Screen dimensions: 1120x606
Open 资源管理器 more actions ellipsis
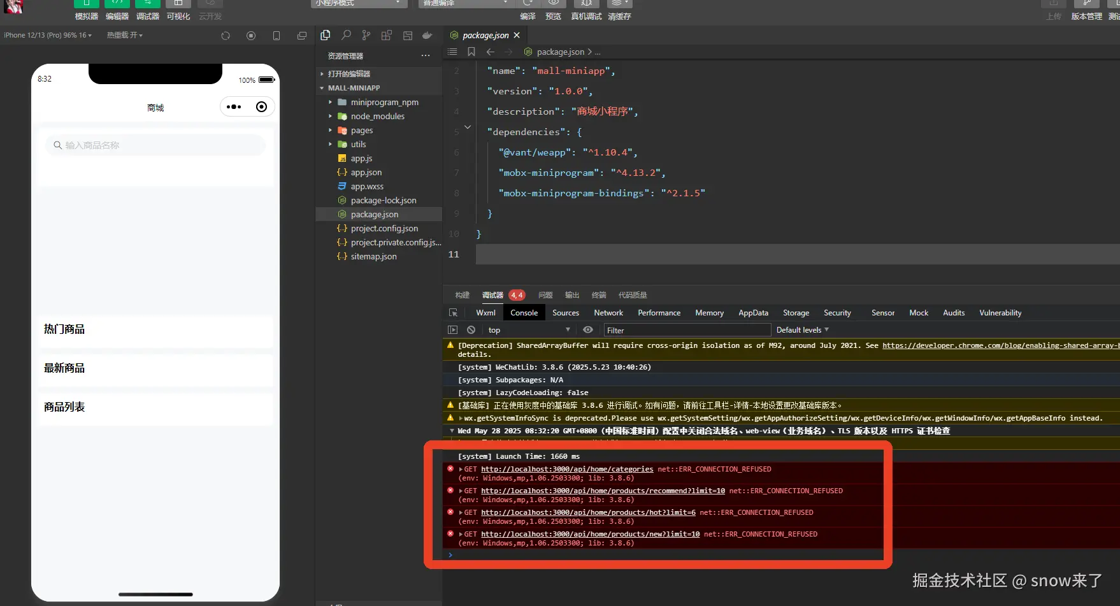426,56
